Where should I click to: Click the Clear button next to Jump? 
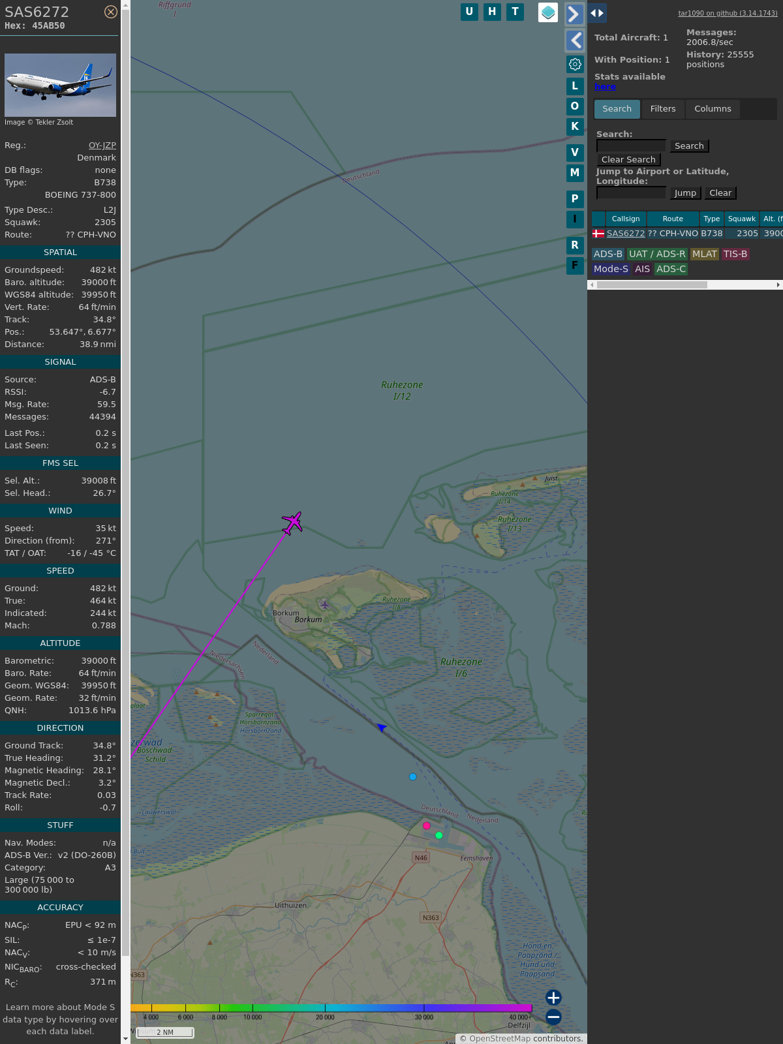pyautogui.click(x=720, y=193)
